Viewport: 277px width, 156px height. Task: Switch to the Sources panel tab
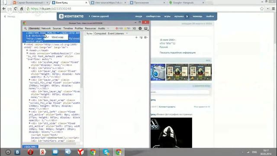(x=57, y=29)
